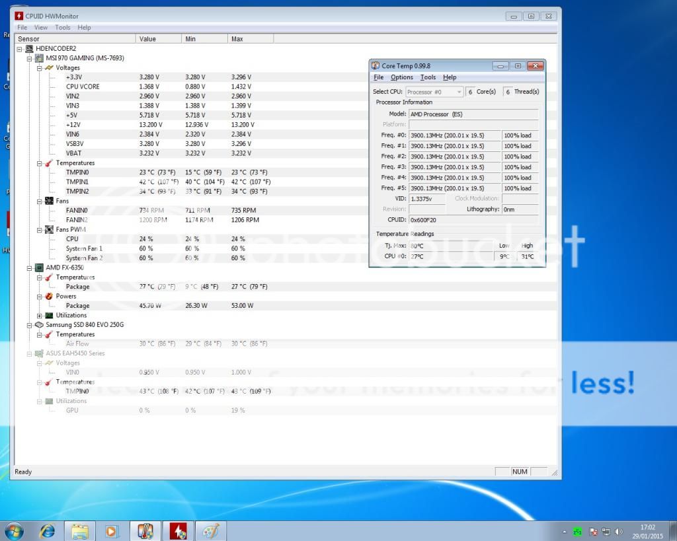Click the Max column header

point(251,39)
